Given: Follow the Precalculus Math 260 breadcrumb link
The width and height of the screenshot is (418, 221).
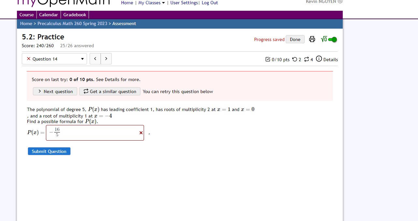Looking at the screenshot, I should point(72,23).
